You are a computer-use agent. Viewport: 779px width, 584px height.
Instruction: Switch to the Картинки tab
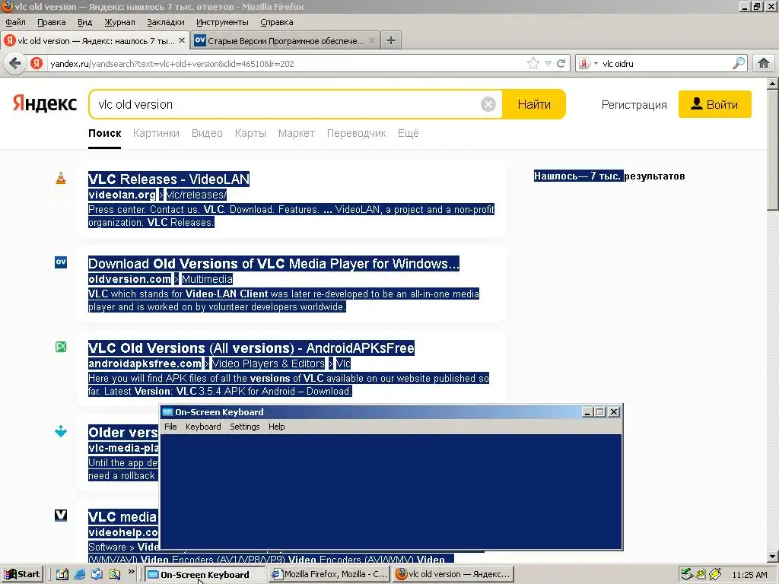[x=156, y=133]
